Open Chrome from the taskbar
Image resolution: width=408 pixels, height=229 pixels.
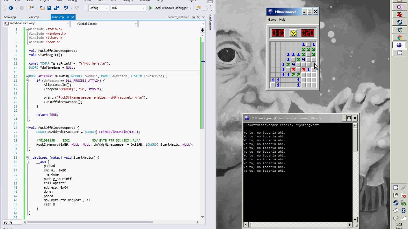coord(399,38)
